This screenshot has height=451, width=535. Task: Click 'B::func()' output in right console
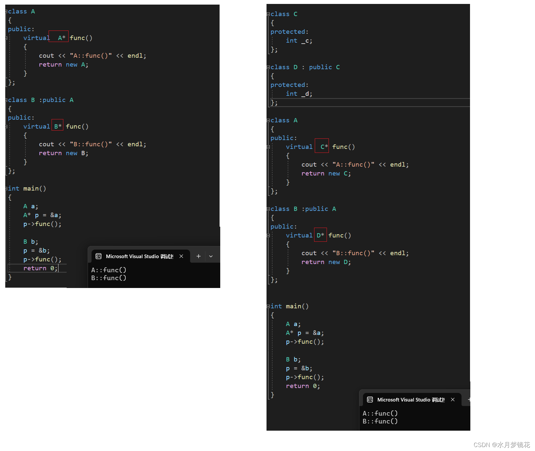point(380,421)
